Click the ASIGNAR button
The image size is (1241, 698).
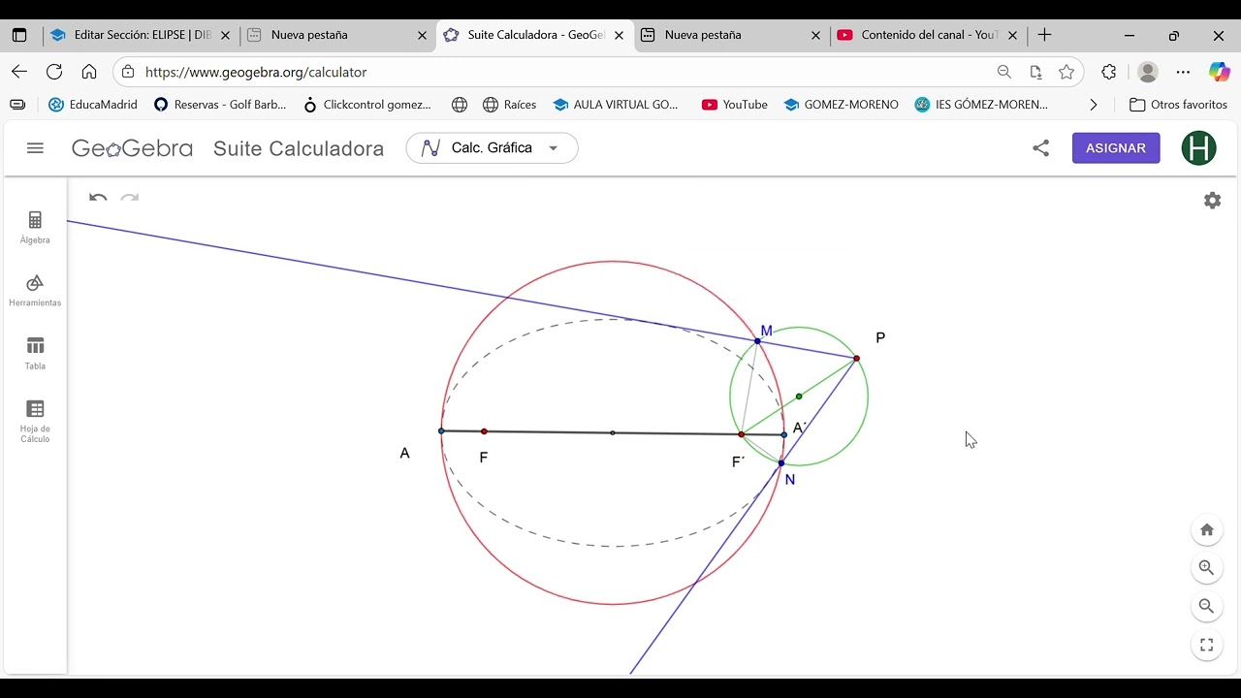(1116, 148)
